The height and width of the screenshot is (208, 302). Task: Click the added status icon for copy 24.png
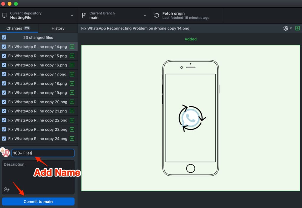click(72, 139)
